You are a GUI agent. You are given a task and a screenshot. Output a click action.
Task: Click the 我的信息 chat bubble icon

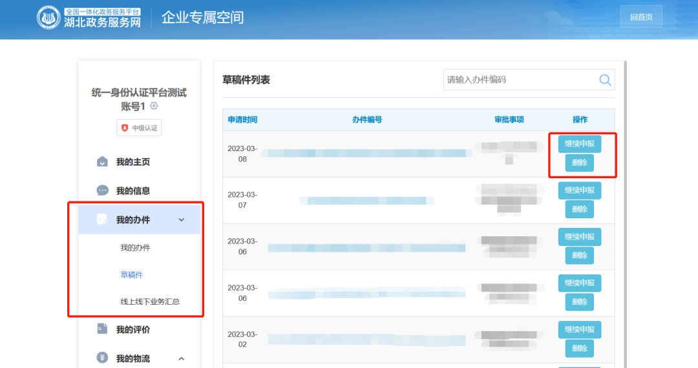pos(102,190)
